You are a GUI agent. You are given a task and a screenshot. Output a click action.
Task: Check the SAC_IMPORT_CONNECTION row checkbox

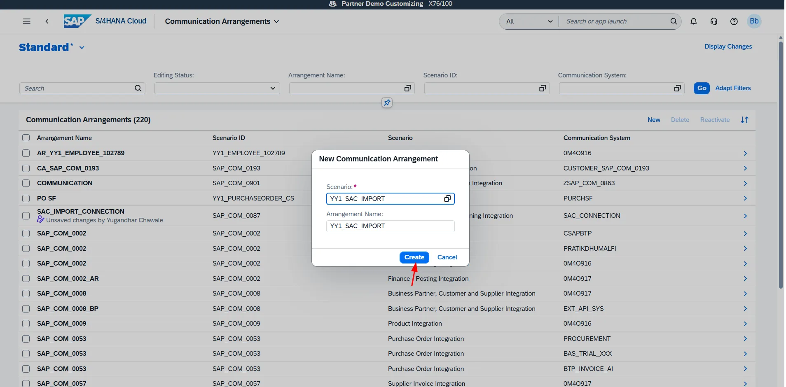click(x=26, y=216)
